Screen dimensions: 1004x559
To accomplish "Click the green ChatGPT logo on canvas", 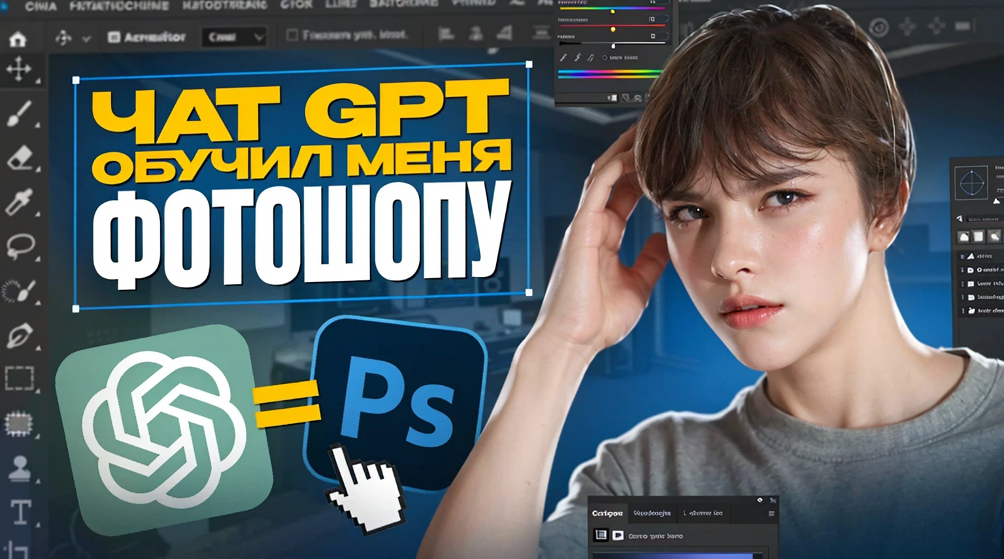I will (x=163, y=429).
